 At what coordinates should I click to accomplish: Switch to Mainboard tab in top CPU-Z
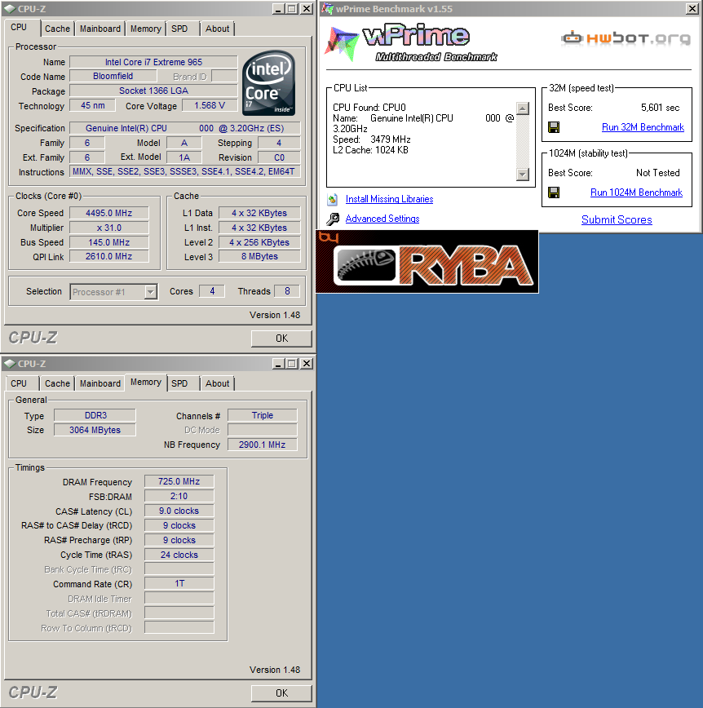coord(100,29)
